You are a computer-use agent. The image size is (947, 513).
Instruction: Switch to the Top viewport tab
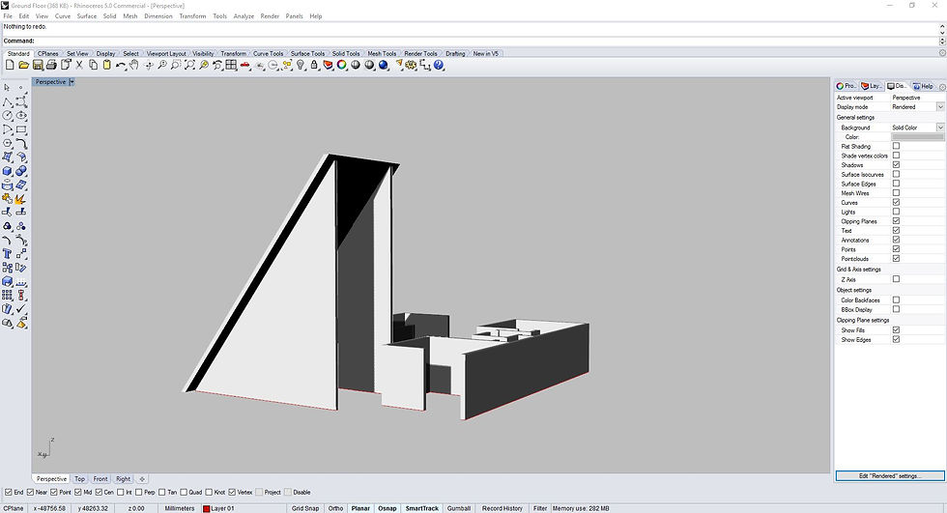(x=79, y=479)
